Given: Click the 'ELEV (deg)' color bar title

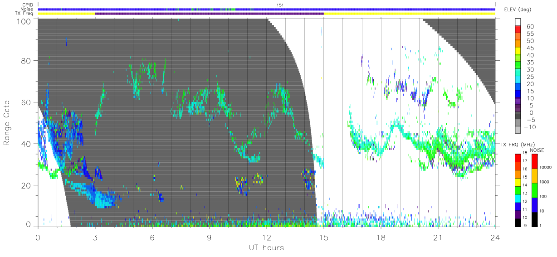Looking at the screenshot, I should 517,9.
